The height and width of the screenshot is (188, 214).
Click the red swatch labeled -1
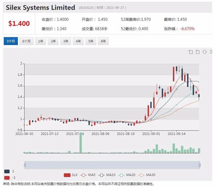click(x=7, y=178)
